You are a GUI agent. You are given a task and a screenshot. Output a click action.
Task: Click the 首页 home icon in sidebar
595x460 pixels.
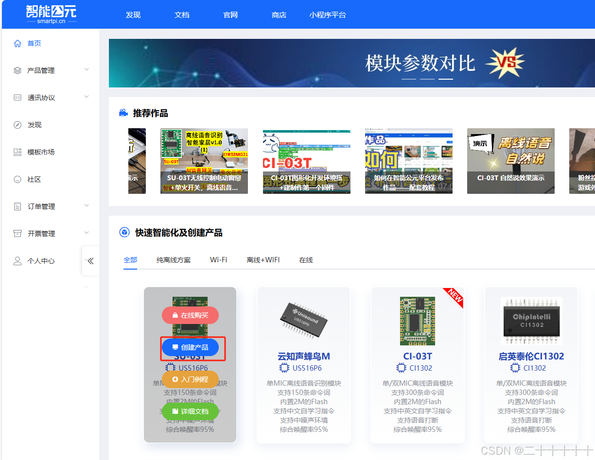point(17,43)
